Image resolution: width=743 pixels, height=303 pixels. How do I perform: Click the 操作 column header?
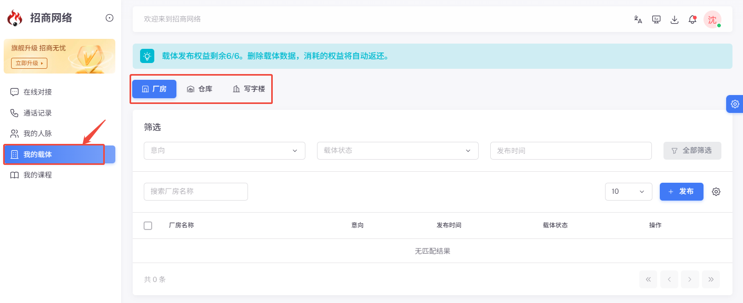pyautogui.click(x=655, y=225)
